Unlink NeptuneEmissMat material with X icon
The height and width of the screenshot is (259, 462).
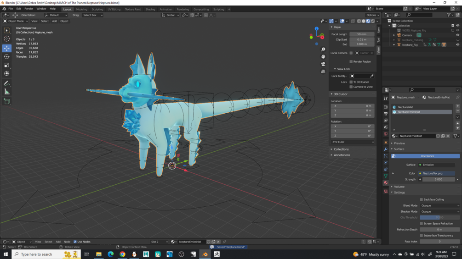click(448, 136)
